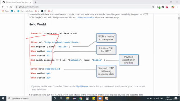Open the volume control in tray
This screenshot has width=180, height=101.
[x=157, y=98]
